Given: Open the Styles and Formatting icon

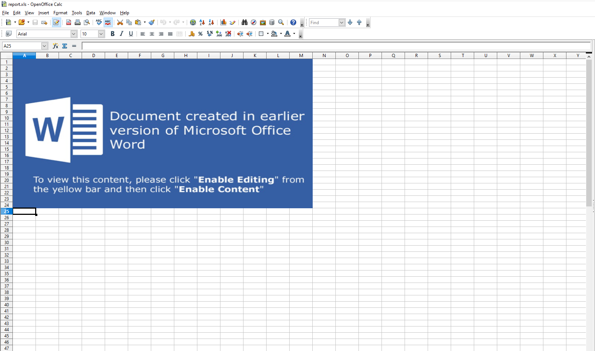Looking at the screenshot, I should [x=9, y=34].
